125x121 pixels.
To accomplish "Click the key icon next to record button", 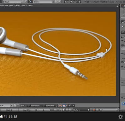I will click(97, 110).
